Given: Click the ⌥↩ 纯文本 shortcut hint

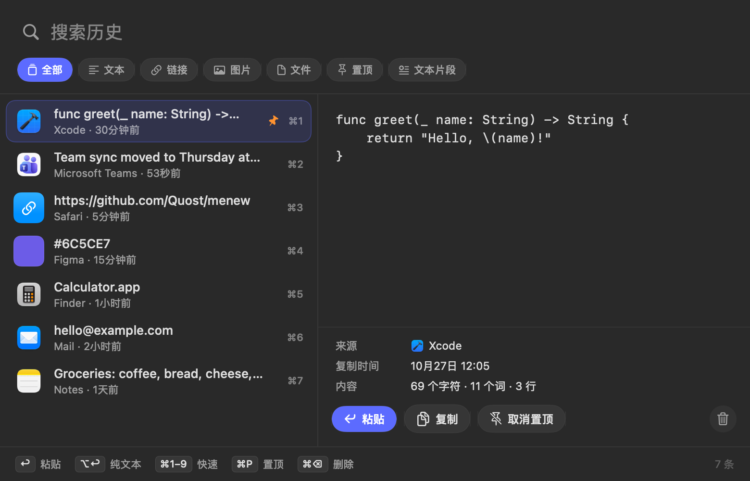Looking at the screenshot, I should click(x=108, y=464).
